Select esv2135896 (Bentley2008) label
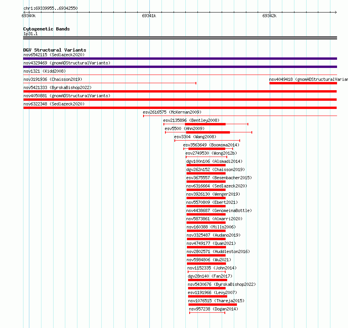Viewport: 348px width, 328px height. pos(191,120)
